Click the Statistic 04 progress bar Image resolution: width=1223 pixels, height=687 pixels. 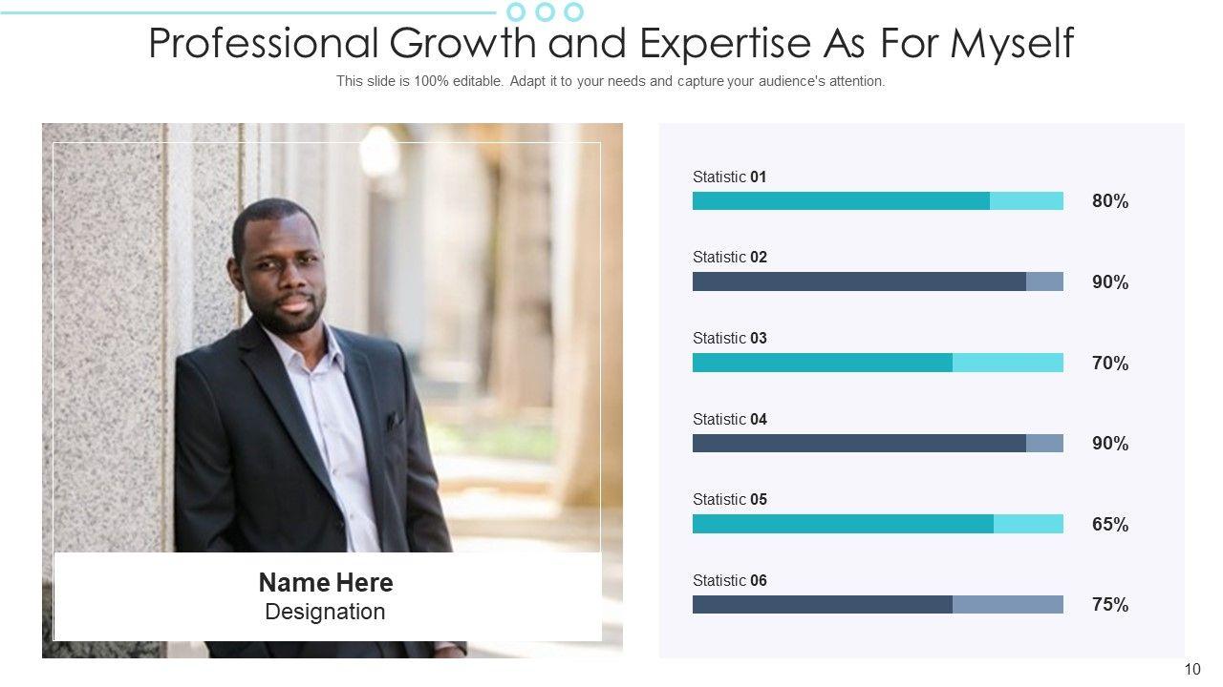tap(877, 443)
